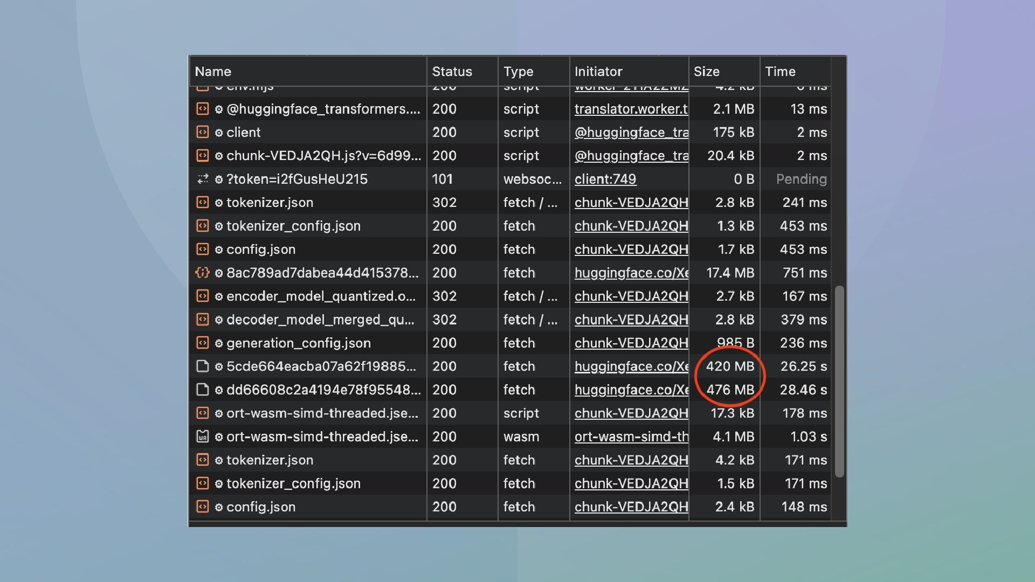Select encoder_model_quantized.o... request row
Screen dimensions: 1035x582
click(x=321, y=296)
